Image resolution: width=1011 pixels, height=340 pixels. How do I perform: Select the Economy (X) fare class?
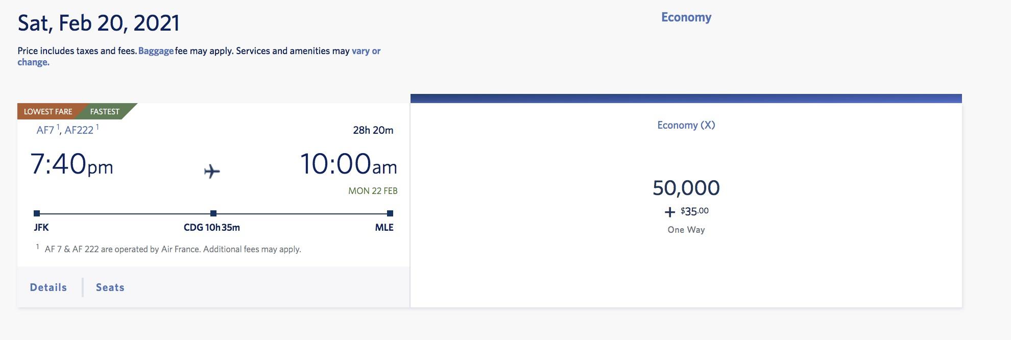686,125
